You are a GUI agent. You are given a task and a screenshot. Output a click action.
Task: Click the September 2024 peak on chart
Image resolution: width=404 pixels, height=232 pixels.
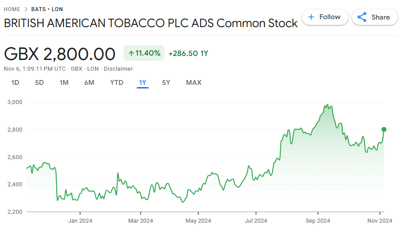(327, 105)
